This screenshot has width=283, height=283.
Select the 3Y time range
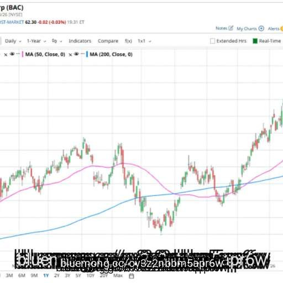67,275
